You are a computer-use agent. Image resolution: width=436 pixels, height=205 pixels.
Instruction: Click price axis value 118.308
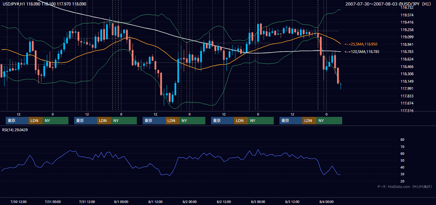(407, 74)
